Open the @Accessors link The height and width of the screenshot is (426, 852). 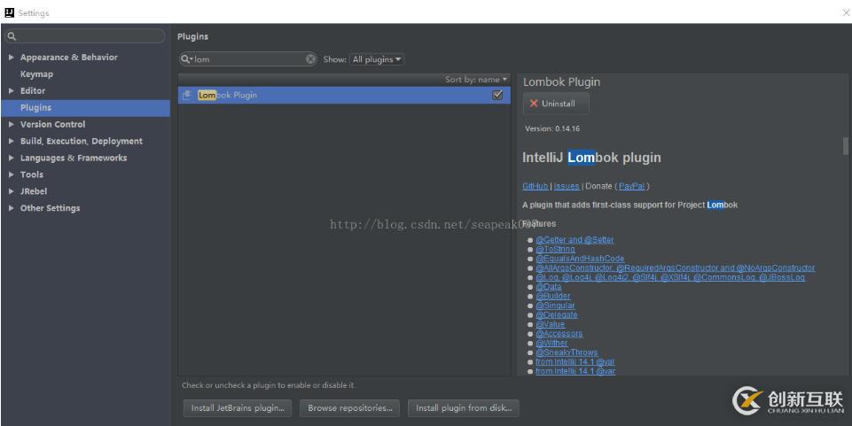[559, 333]
